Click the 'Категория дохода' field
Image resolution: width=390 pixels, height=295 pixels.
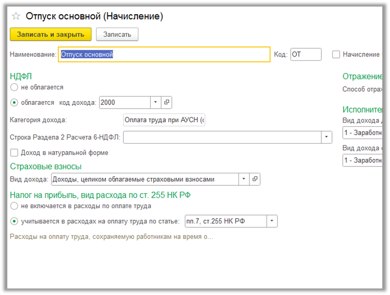point(164,120)
